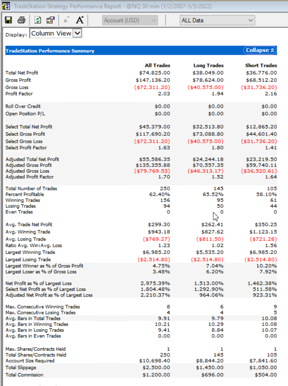Viewport: 288px width, 386px height.
Task: Click the TradeStation icon in title bar
Action: 5,6
